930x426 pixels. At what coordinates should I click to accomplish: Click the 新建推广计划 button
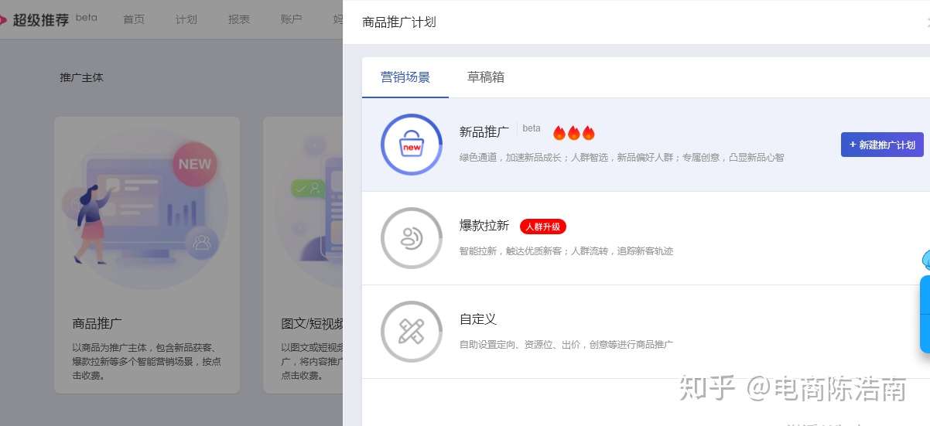pyautogui.click(x=882, y=145)
